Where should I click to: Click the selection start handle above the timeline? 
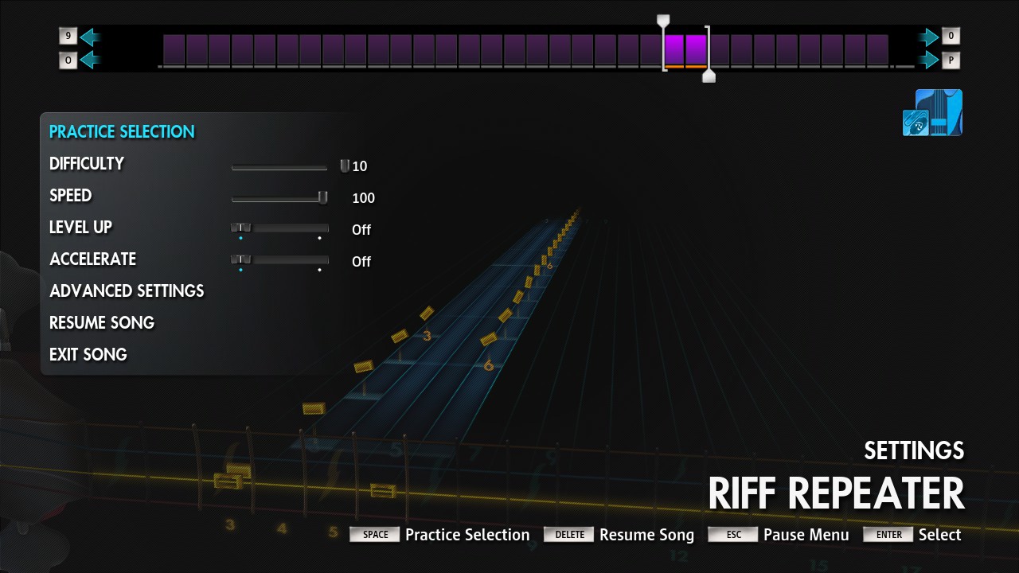pyautogui.click(x=663, y=20)
